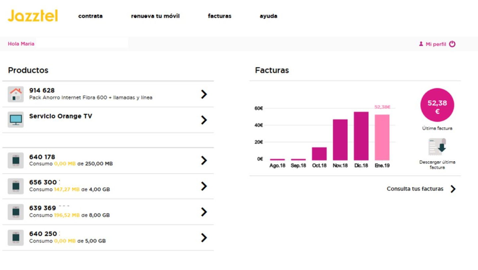Click the Última factura caption
Screen dimensions: 478x270
point(437,128)
